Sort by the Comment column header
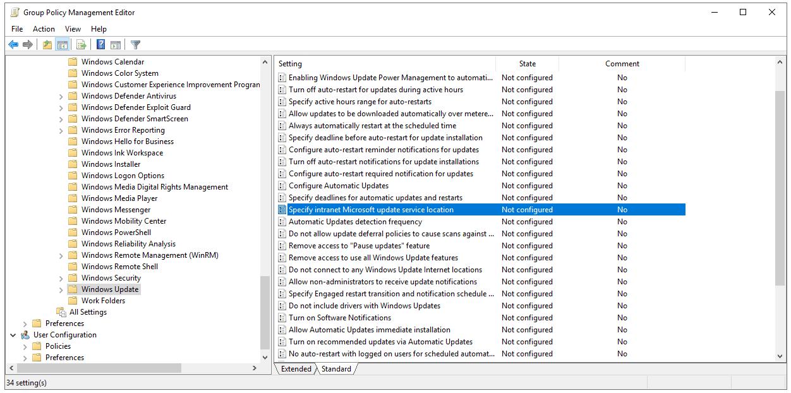Viewport: 791px width, 393px height. click(622, 64)
